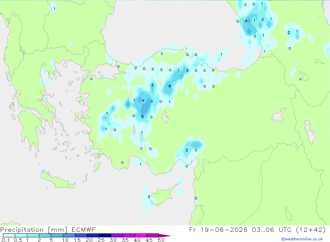Screen dimensions: 330x242
Task: Click the above-50 mm legend arrow tip
Action: point(165,236)
